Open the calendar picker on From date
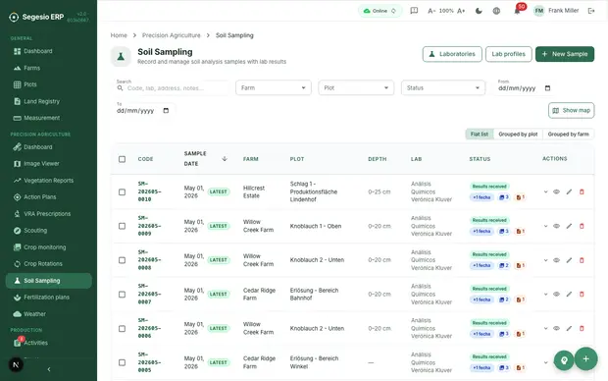The height and width of the screenshot is (381, 608). pyautogui.click(x=547, y=88)
